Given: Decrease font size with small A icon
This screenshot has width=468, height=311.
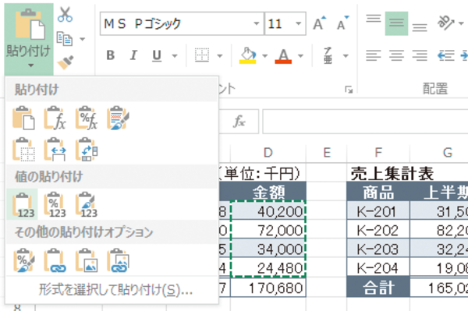Looking at the screenshot, I should 342,23.
